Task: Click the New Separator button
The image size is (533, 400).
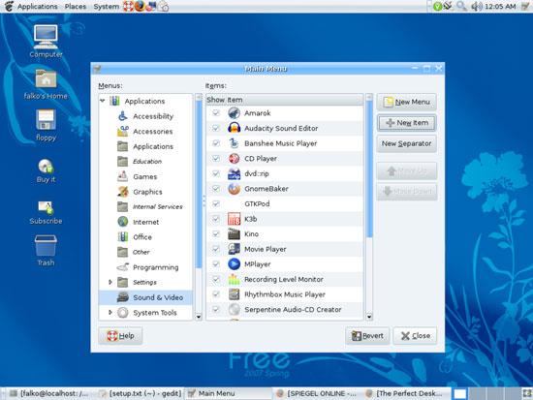Action: tap(407, 143)
